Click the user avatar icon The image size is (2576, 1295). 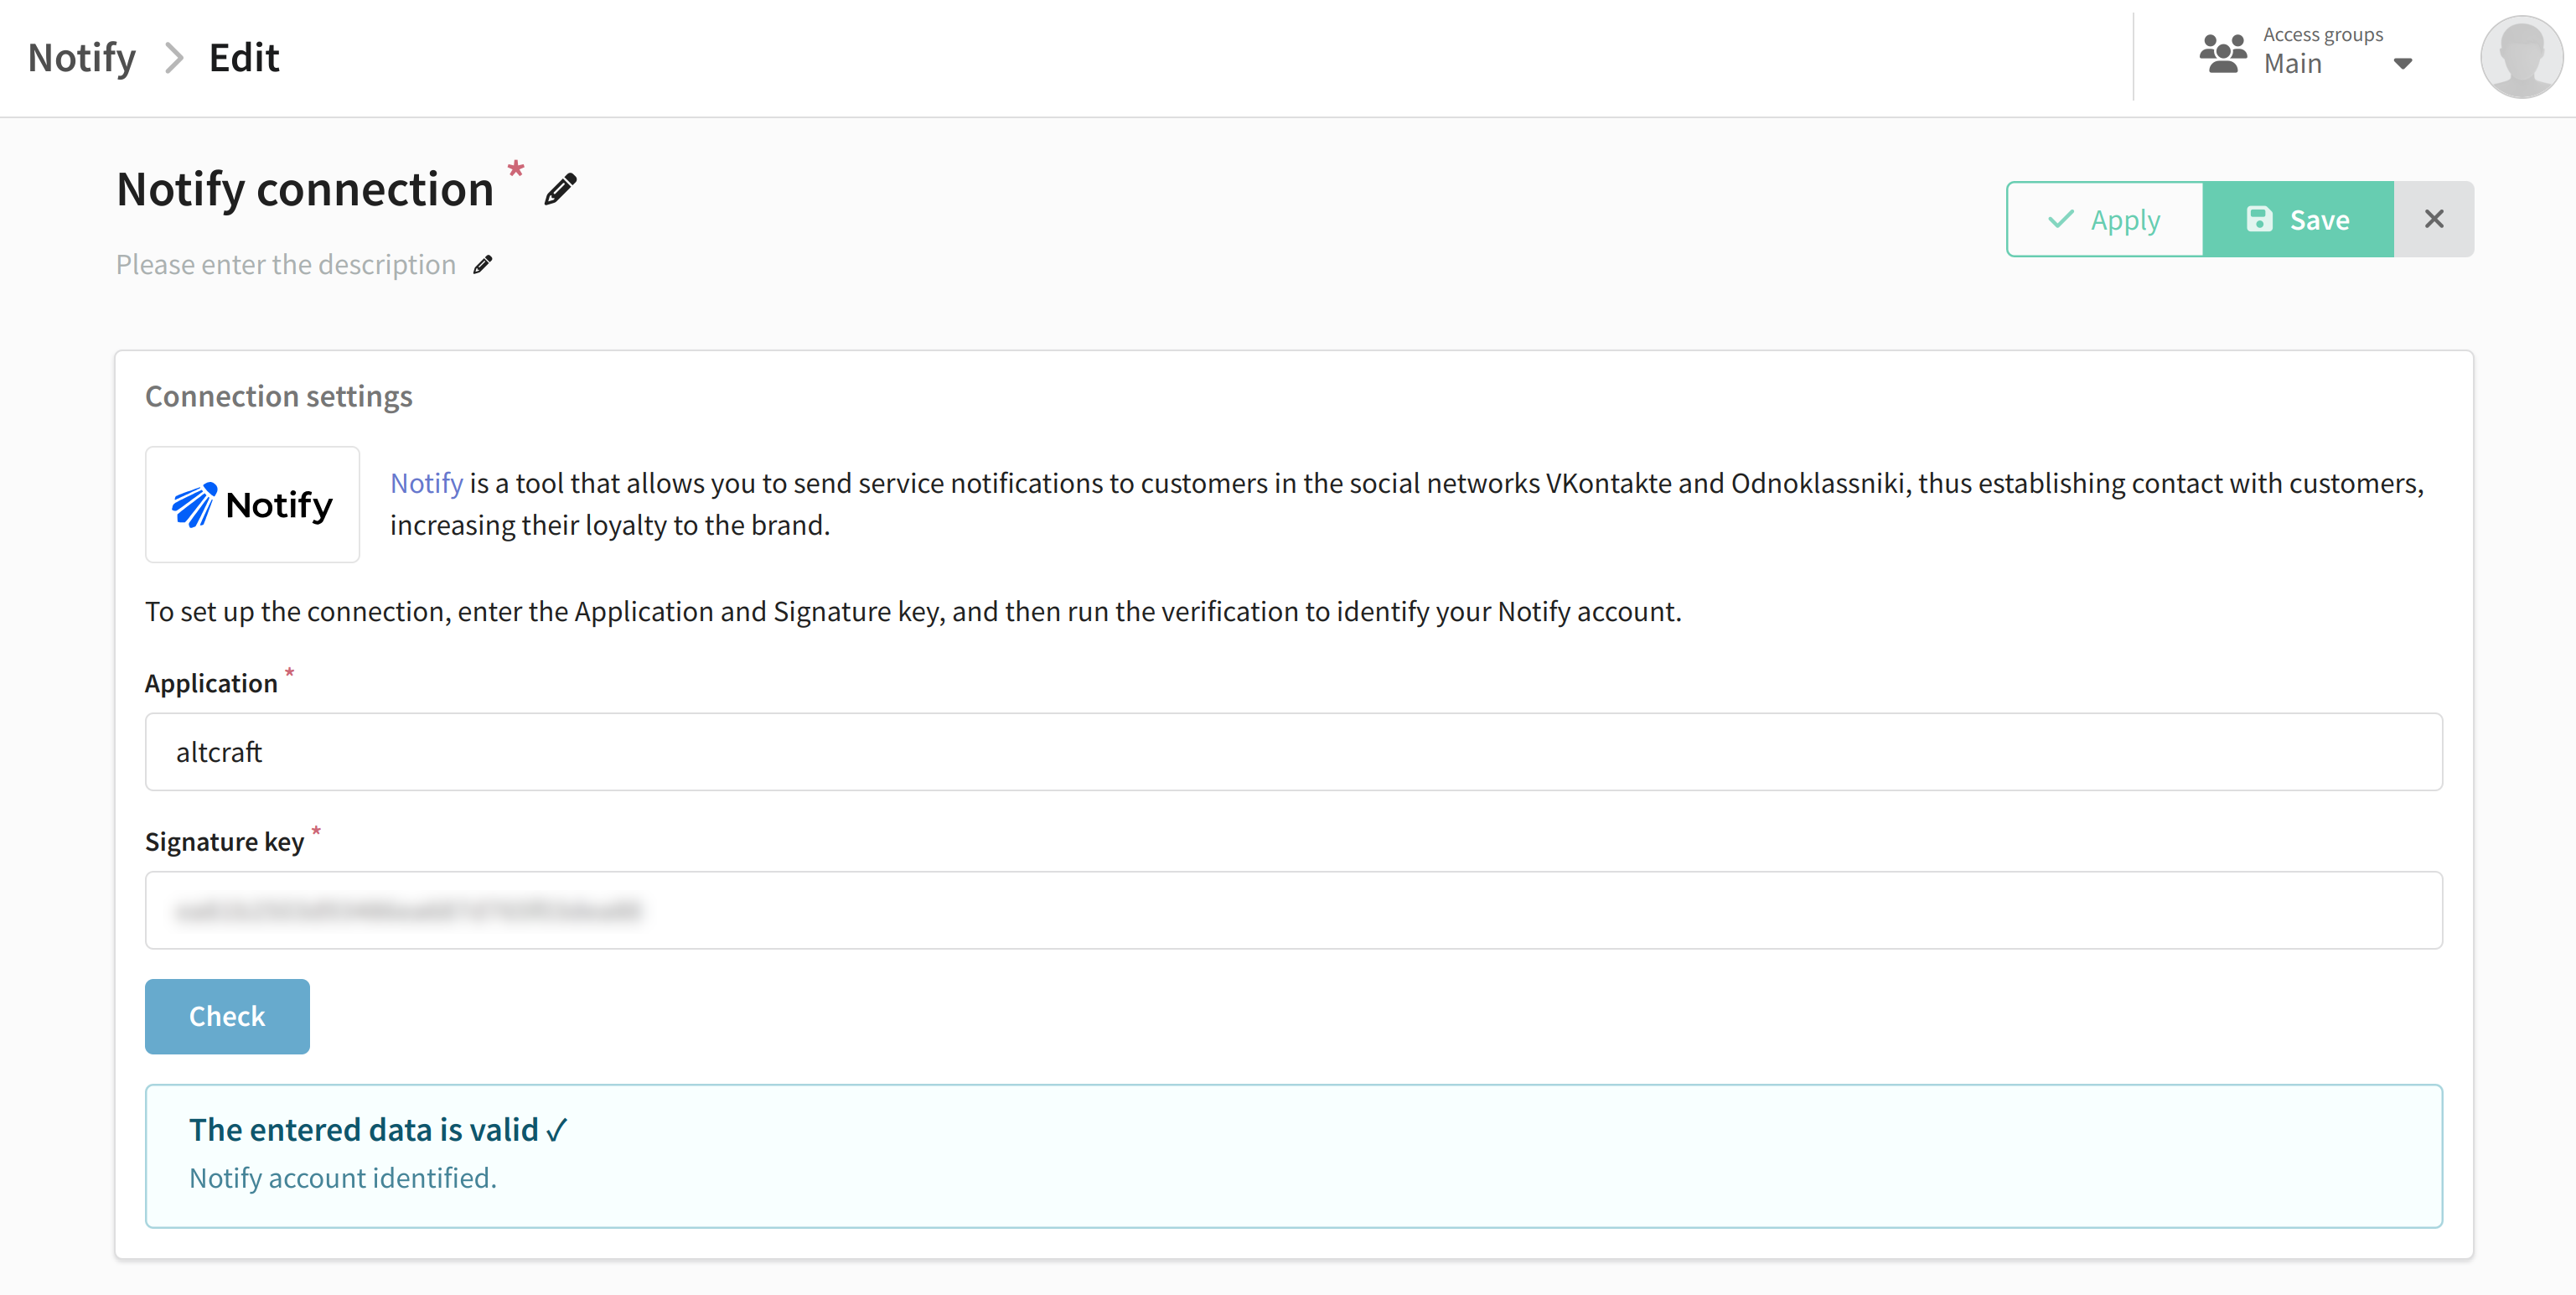(2521, 58)
